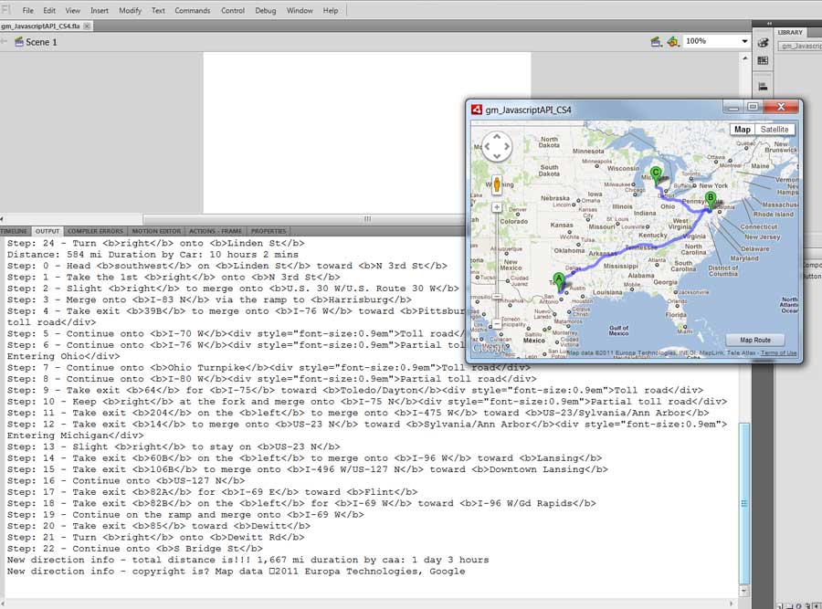Maximize the gm_JavascriptAPI_CS4 map window

(753, 108)
